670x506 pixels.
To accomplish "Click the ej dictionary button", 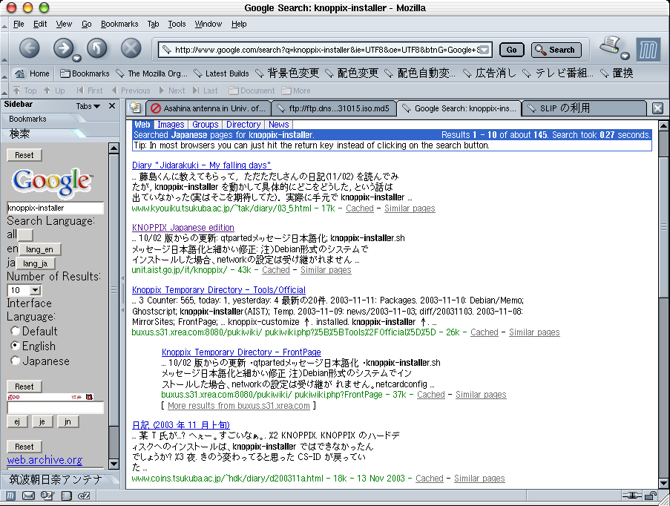I will pos(17,421).
